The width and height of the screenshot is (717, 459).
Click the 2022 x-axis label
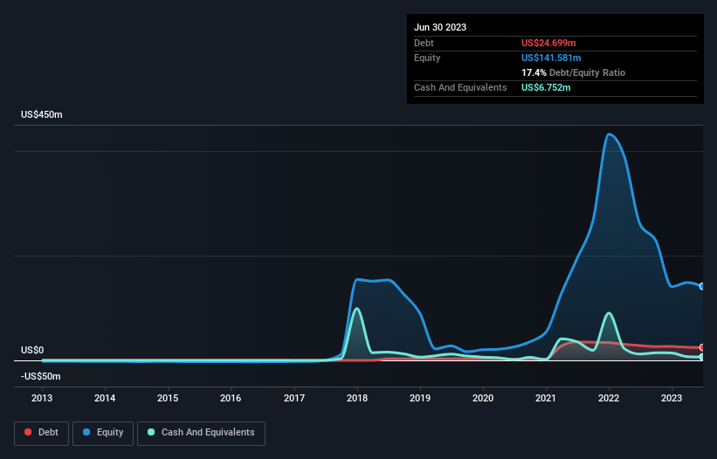[609, 398]
